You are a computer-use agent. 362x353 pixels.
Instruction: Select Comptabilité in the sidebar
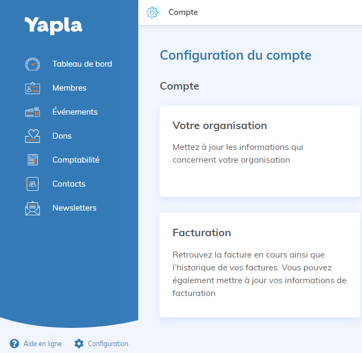(x=62, y=160)
